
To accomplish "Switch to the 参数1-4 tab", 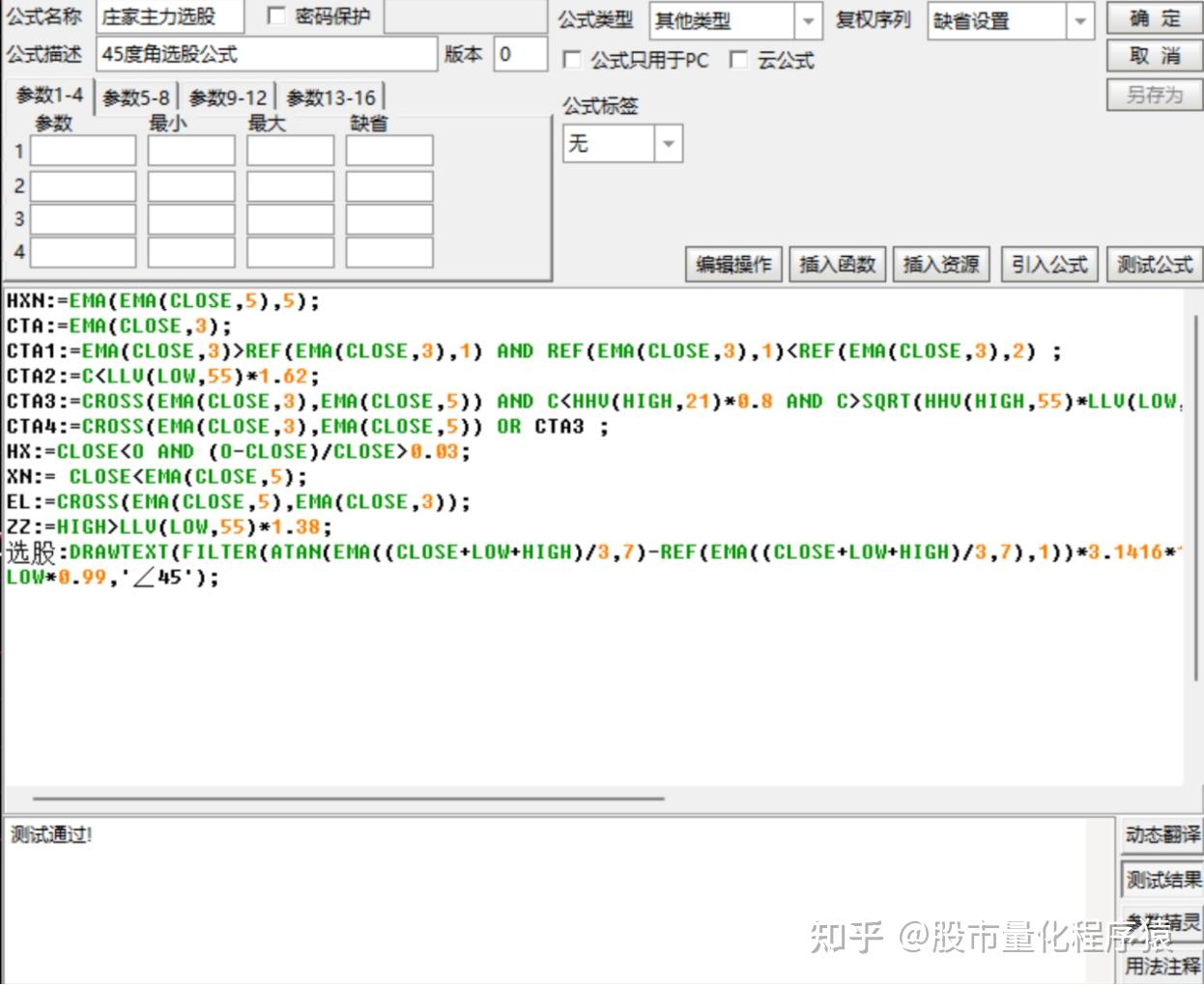I will 49,96.
